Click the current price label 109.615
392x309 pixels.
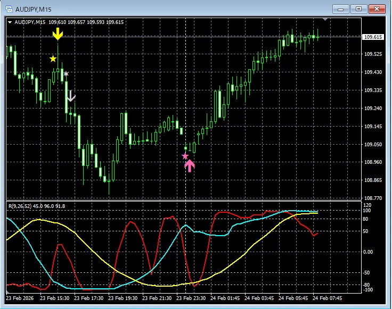pos(372,37)
